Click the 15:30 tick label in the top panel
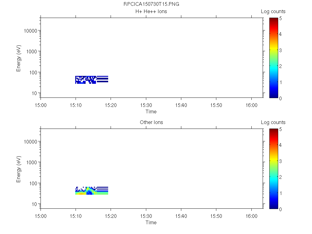312x234 pixels. [x=146, y=105]
